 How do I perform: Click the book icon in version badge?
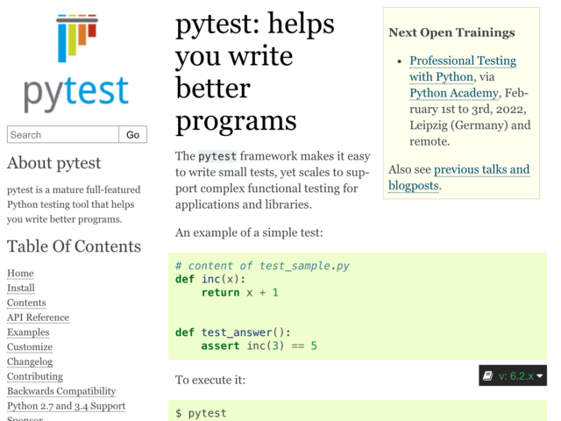click(x=487, y=376)
